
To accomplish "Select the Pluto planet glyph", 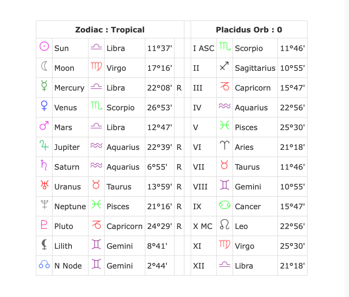I will click(x=44, y=225).
